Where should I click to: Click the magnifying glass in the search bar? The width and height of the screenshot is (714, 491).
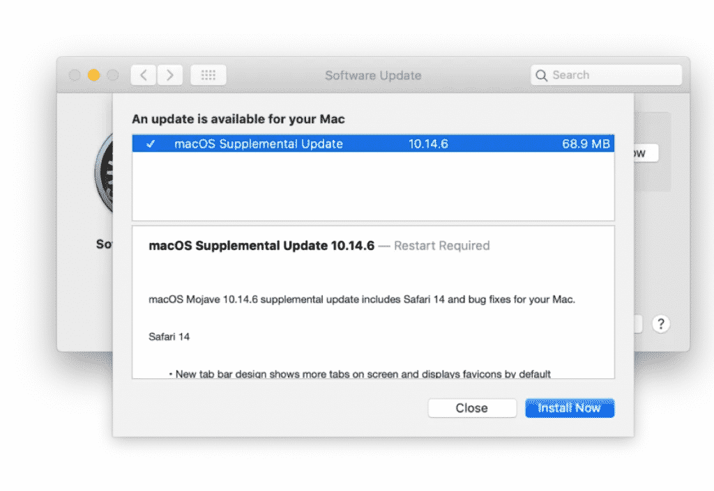[x=542, y=75]
